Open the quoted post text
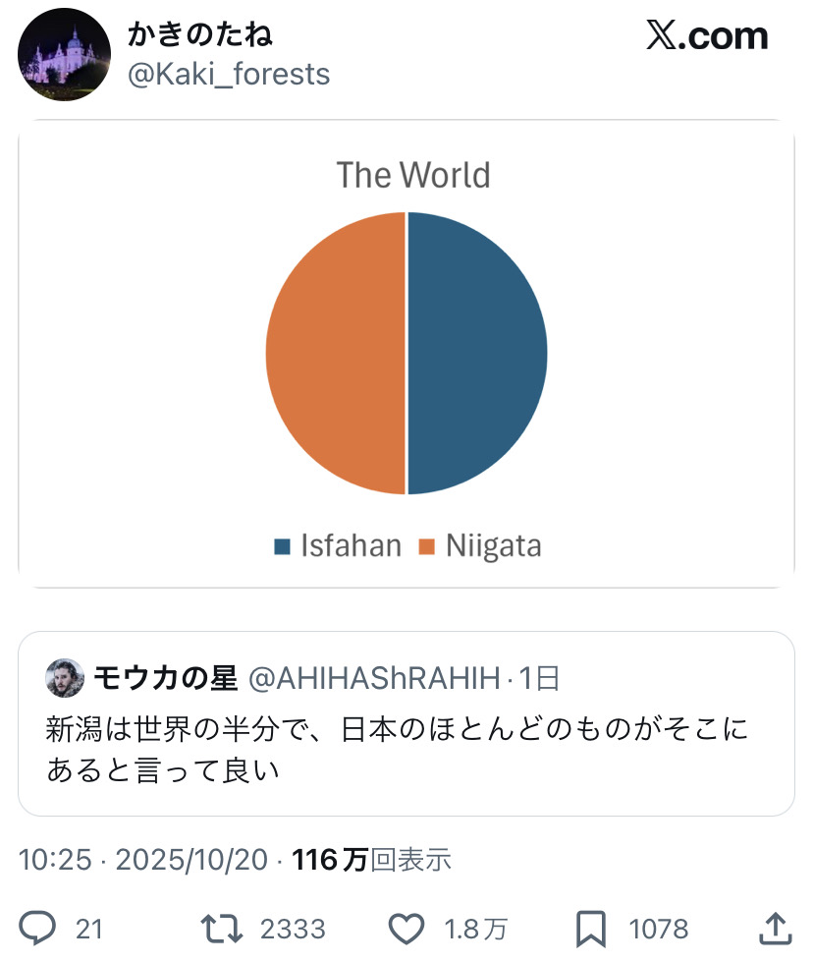 pyautogui.click(x=396, y=750)
